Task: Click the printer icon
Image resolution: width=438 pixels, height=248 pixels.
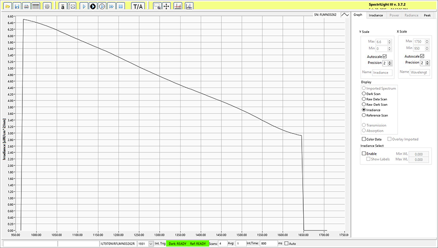Action: tap(26, 7)
